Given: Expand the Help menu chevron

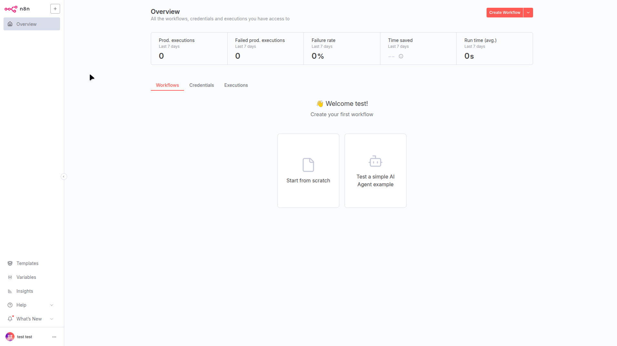Looking at the screenshot, I should click(x=52, y=305).
